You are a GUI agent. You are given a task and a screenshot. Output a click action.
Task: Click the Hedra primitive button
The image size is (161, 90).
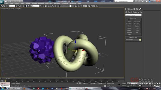[x=129, y=22]
